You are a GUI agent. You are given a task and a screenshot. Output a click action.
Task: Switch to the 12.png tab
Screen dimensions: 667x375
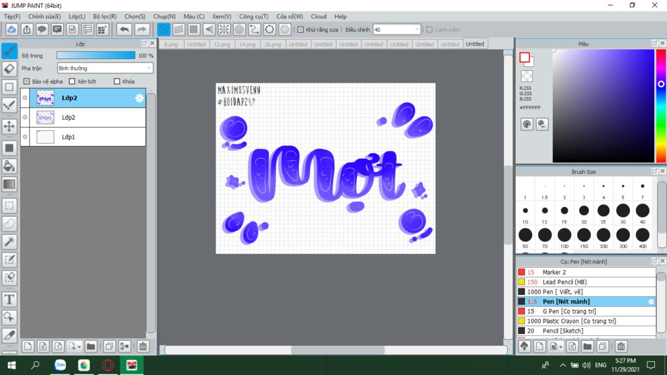[221, 44]
